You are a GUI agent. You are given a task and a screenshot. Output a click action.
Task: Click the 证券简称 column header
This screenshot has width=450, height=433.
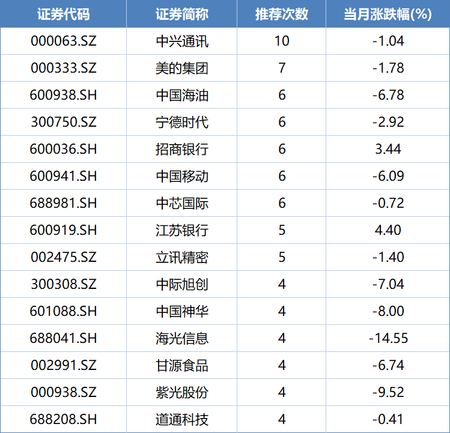click(x=181, y=14)
